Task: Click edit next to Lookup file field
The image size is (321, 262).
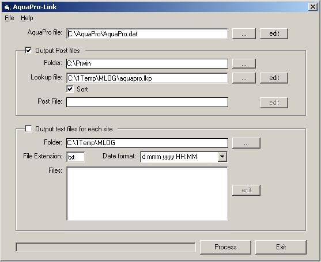Action: pos(274,78)
